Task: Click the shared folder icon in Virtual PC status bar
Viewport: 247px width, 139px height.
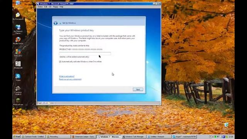Action: [49, 103]
